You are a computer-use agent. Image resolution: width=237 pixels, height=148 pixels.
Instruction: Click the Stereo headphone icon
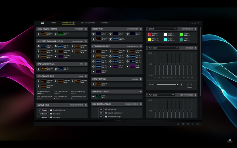[189, 84]
